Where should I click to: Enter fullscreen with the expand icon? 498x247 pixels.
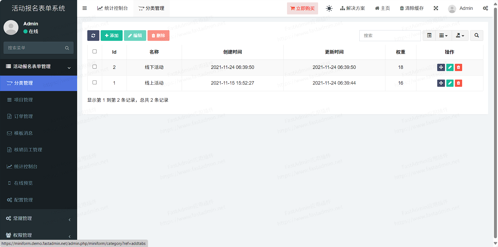436,8
